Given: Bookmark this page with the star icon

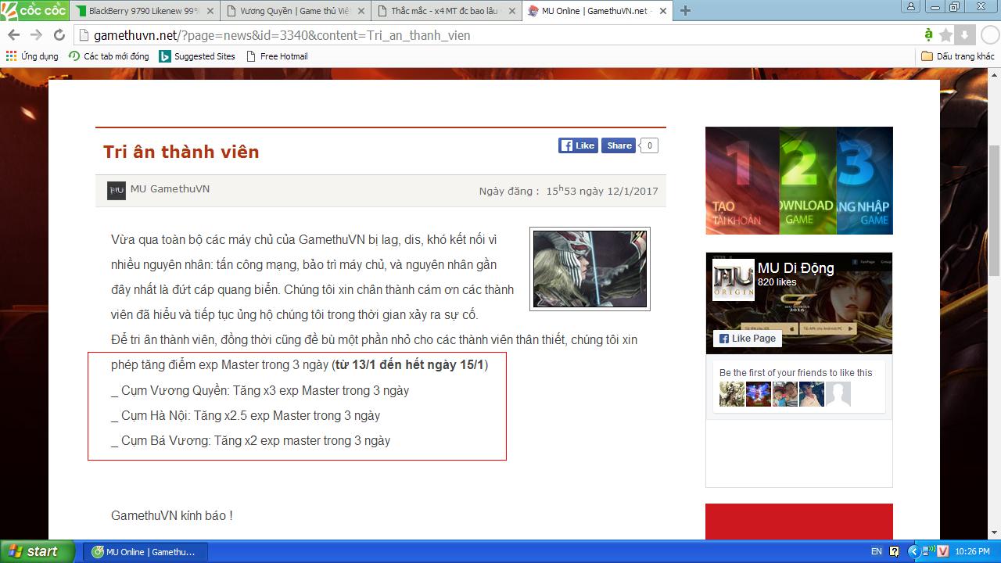Looking at the screenshot, I should click(945, 35).
